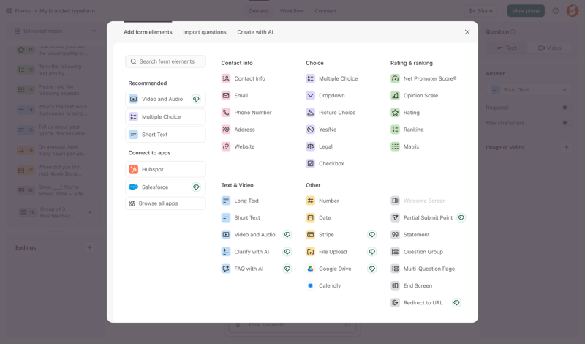Select the Matrix grid icon
585x344 pixels.
click(395, 146)
